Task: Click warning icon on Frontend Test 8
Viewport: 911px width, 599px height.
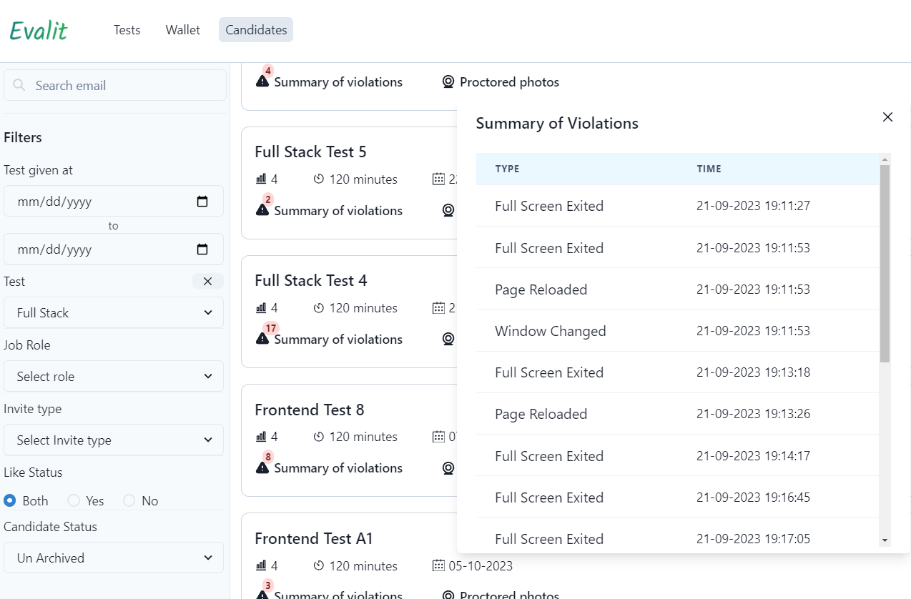Action: [262, 467]
